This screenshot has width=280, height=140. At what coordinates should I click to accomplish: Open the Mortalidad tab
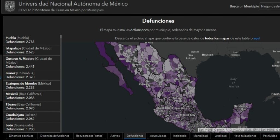click(x=200, y=136)
